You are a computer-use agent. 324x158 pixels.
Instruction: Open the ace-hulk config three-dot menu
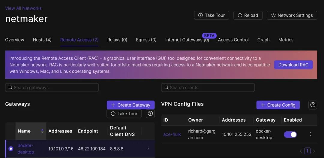pos(310,134)
